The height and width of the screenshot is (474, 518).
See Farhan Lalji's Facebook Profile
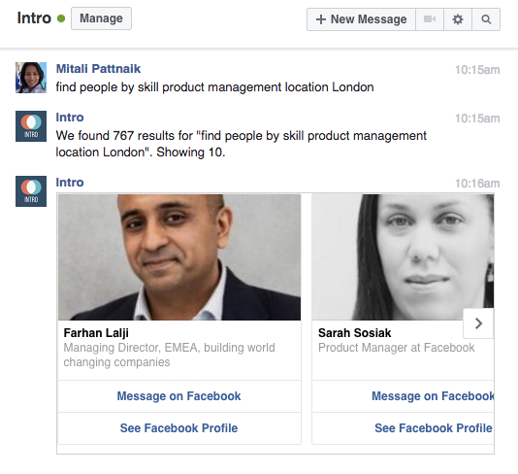(x=179, y=428)
